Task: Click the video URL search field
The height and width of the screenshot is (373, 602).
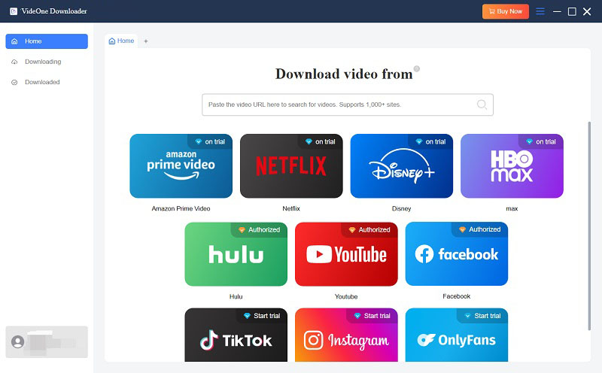Action: (339, 105)
